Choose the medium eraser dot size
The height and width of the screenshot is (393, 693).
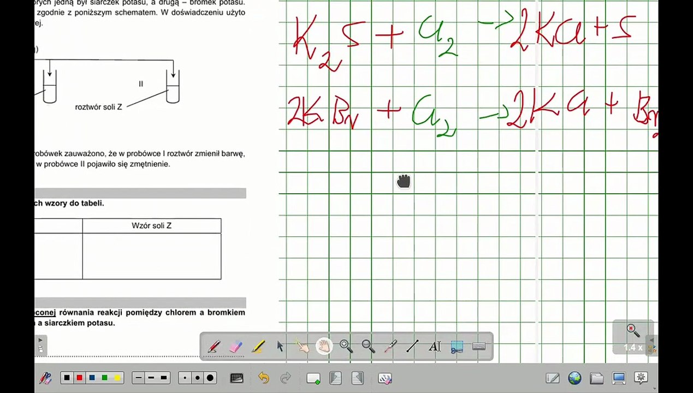197,378
